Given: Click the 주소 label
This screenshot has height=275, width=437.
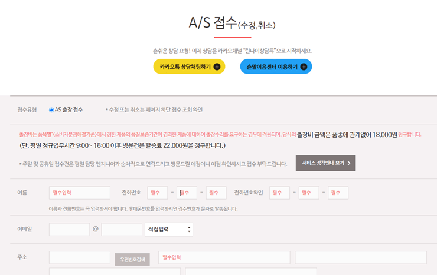Looking at the screenshot, I should [22, 257].
